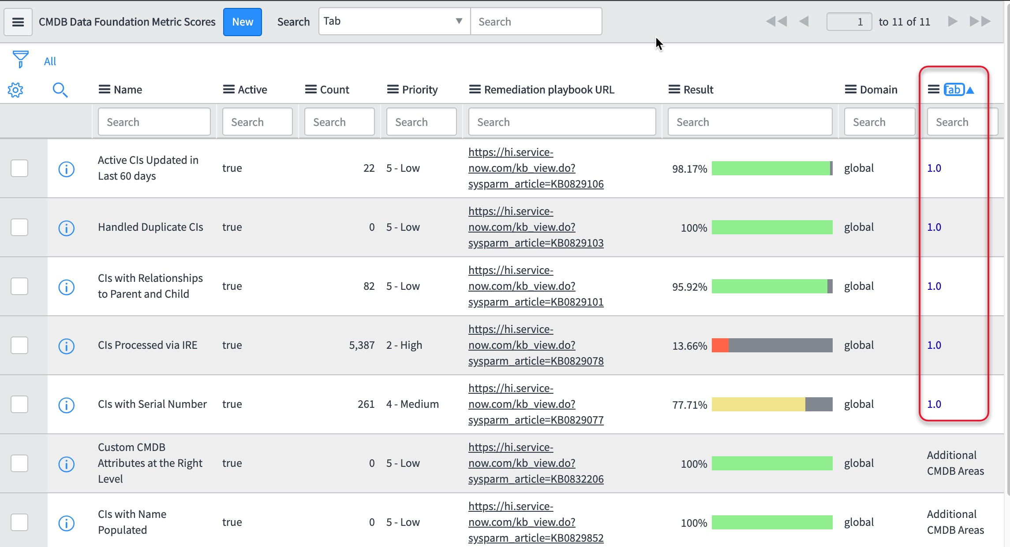Sort by the Name column header
This screenshot has width=1010, height=547.
(128, 90)
